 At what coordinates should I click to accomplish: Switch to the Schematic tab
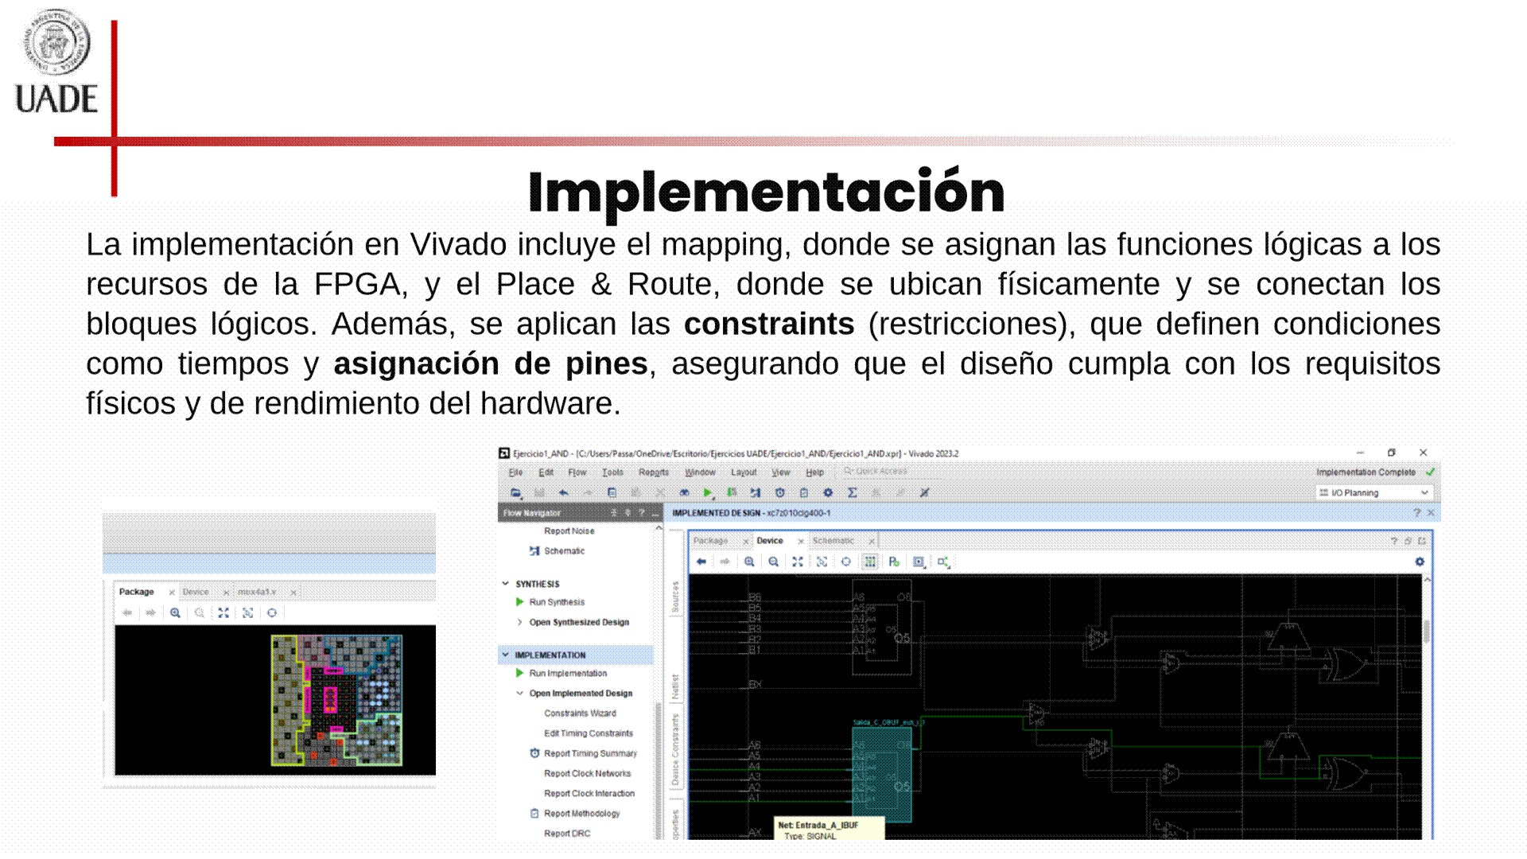tap(833, 541)
